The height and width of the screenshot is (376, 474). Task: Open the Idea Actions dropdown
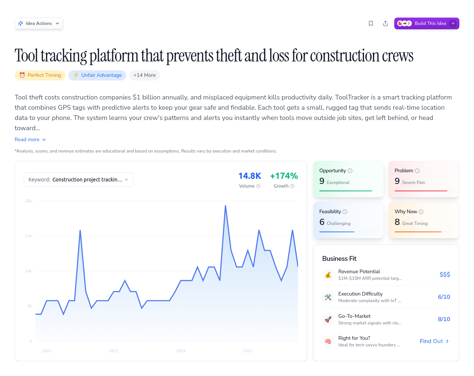coord(39,23)
